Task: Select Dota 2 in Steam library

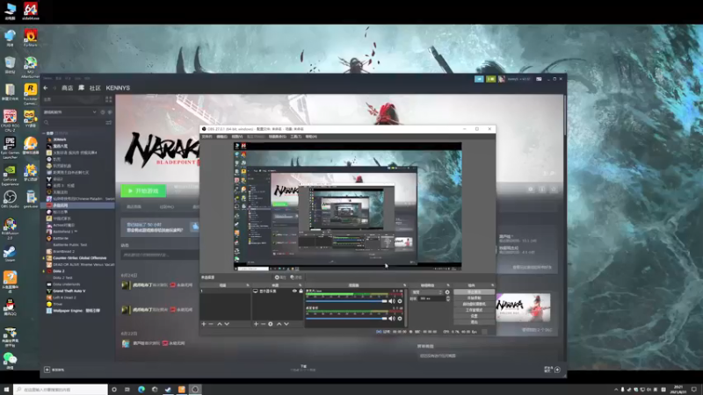Action: 59,271
